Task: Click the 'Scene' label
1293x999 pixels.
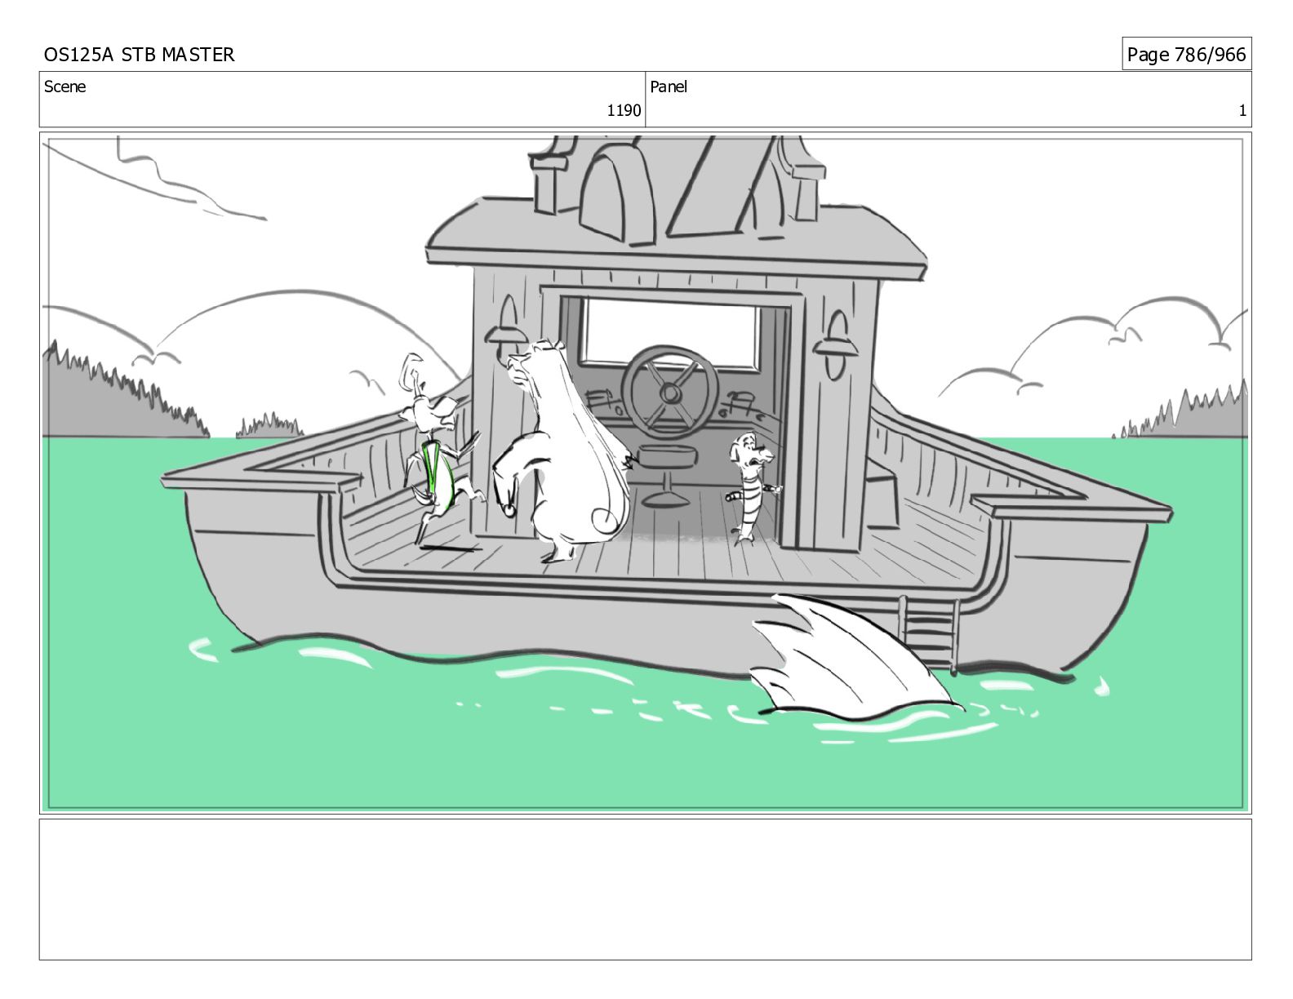Action: pyautogui.click(x=64, y=87)
